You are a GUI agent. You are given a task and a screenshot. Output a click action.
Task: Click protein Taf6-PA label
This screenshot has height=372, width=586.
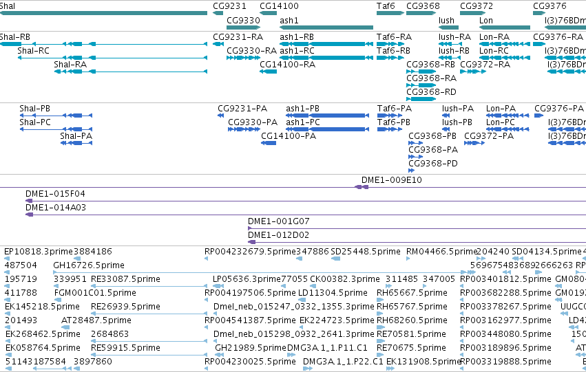click(x=395, y=109)
